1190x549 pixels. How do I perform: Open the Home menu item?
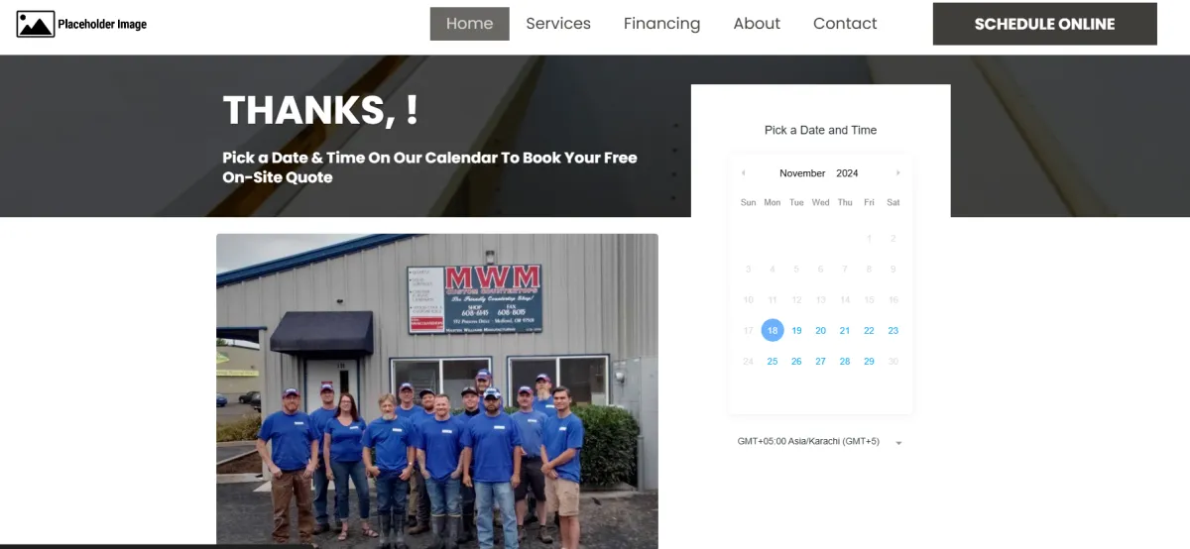tap(469, 24)
